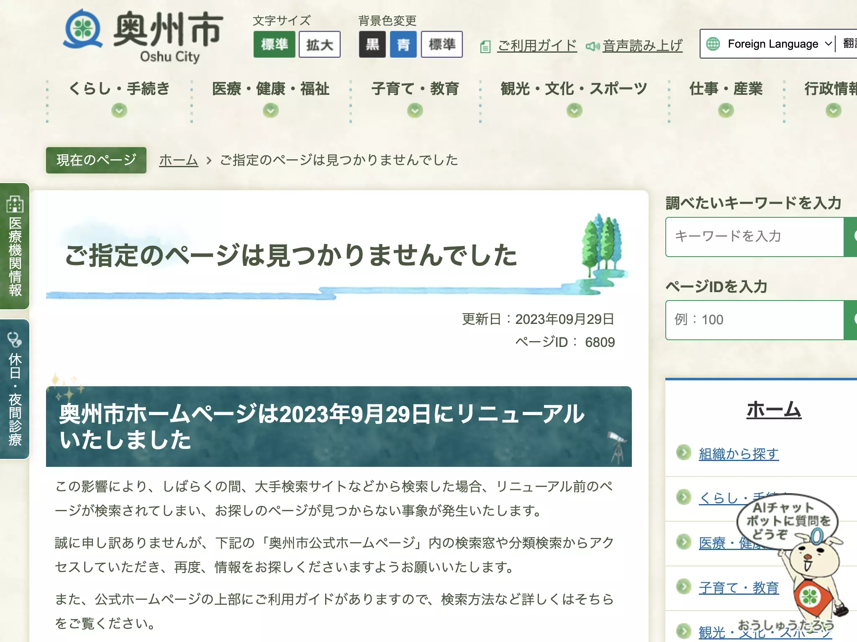Reset background color to 標準
857x642 pixels.
(x=442, y=44)
